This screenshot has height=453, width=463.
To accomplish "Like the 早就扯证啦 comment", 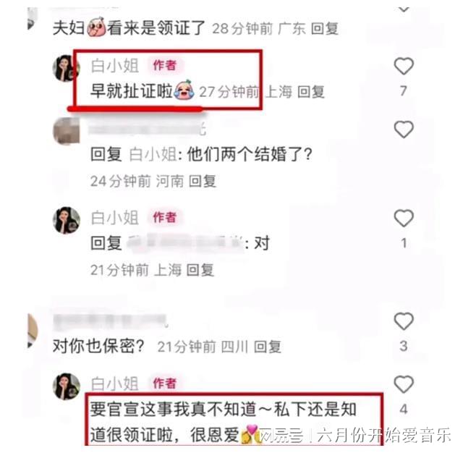I will coord(404,66).
